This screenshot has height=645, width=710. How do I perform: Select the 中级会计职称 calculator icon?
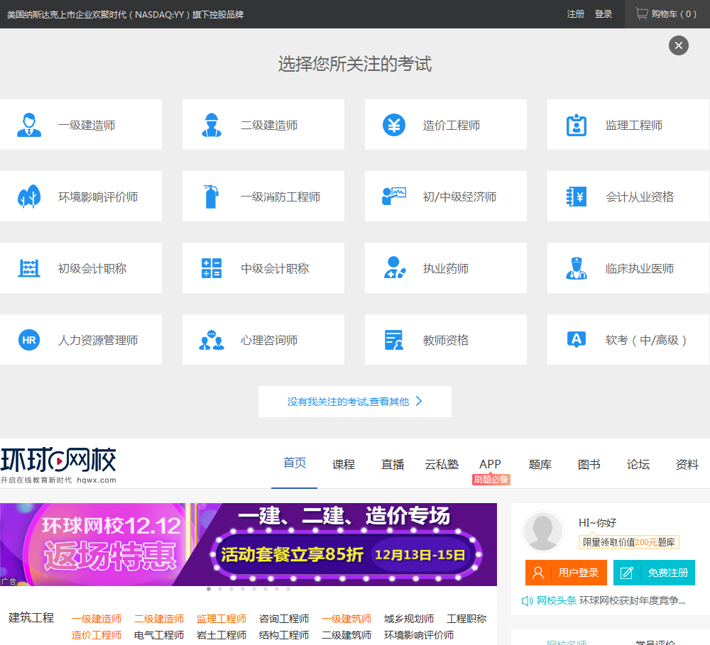pos(211,268)
